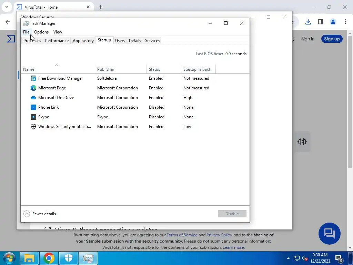Click the Low startup impact value
The width and height of the screenshot is (353, 265).
click(x=187, y=127)
